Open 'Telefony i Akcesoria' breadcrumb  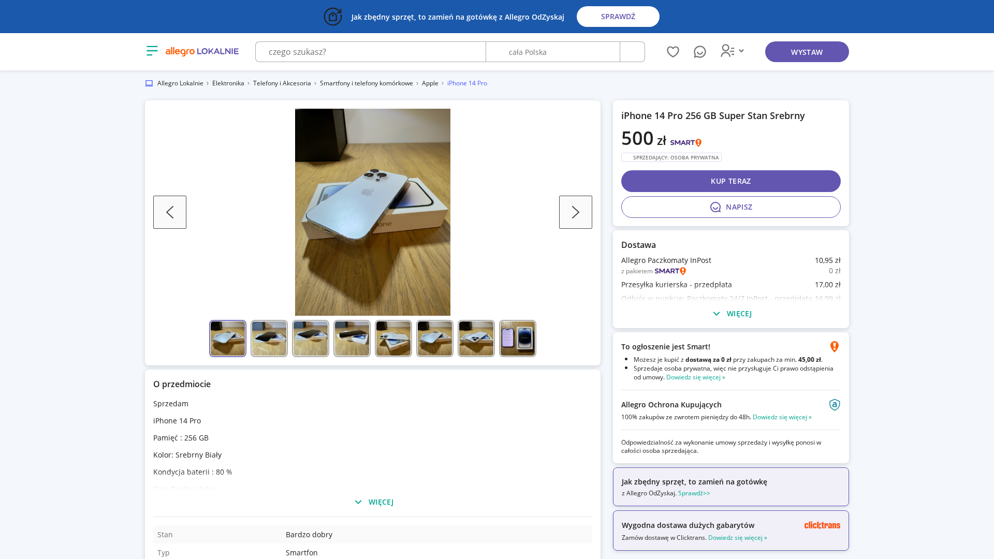[282, 83]
